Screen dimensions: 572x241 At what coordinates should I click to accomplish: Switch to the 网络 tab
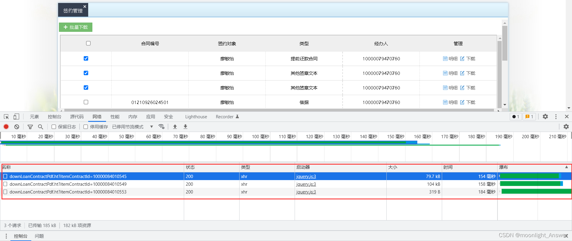97,116
